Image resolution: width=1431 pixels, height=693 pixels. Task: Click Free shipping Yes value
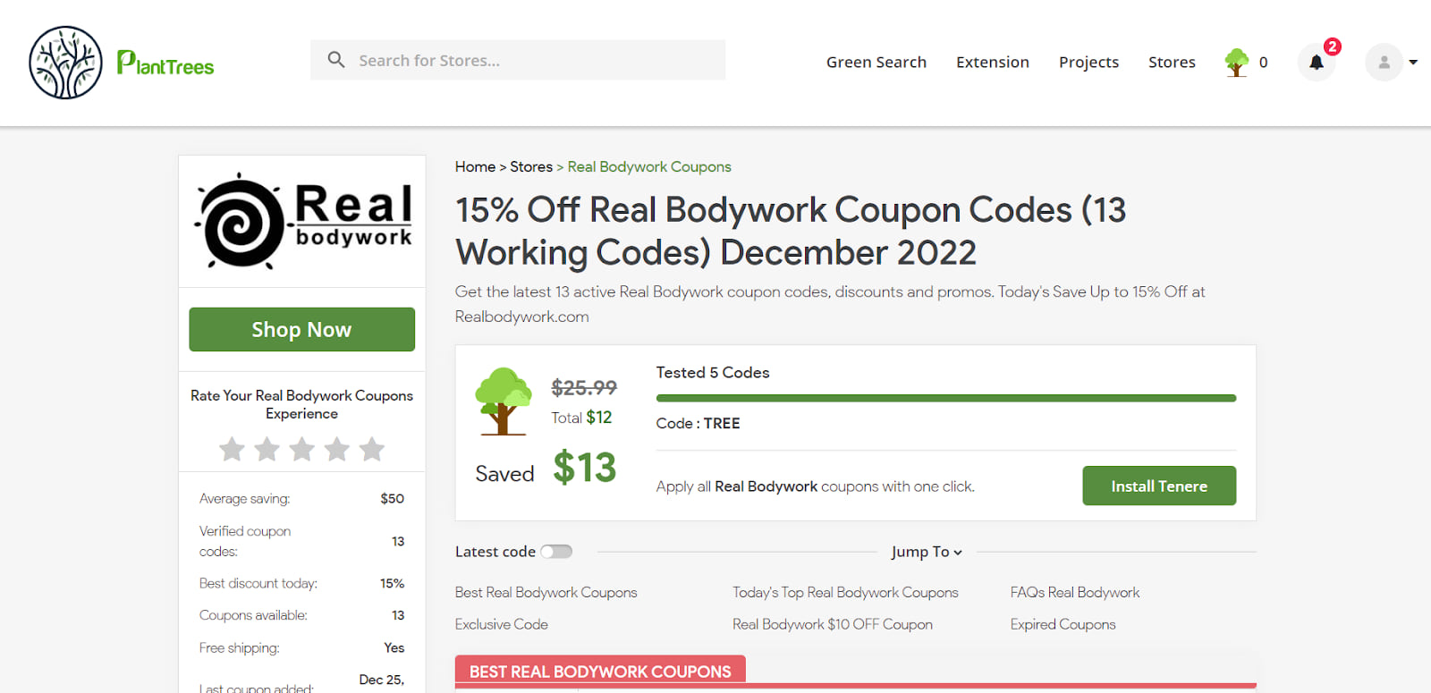coord(394,647)
